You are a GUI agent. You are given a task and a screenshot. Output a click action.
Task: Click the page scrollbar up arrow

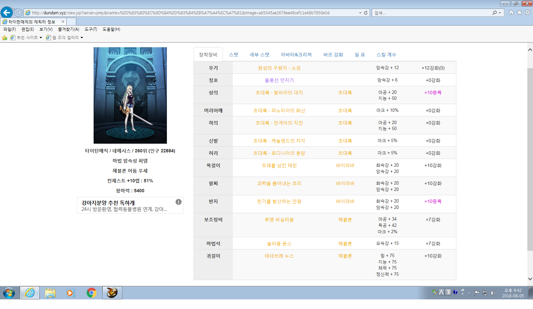click(530, 50)
